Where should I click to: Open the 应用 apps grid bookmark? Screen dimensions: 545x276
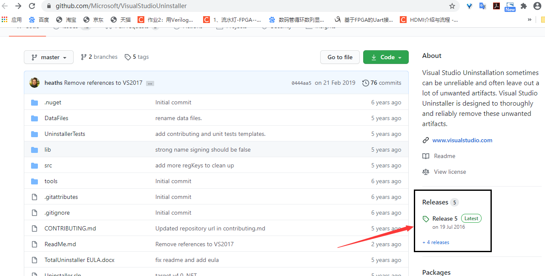pos(12,20)
